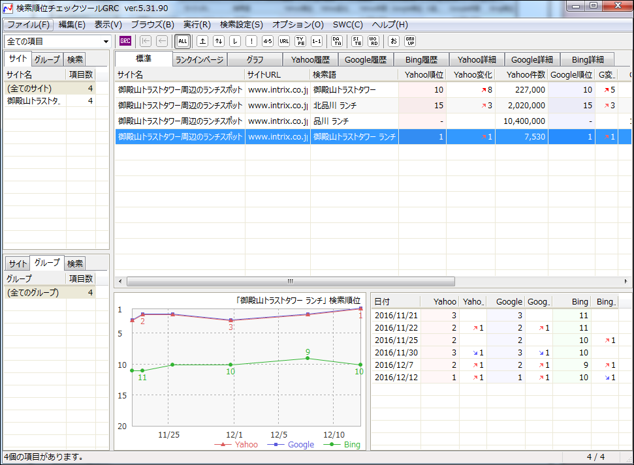Sort by the サイトURL column header
634x465 pixels.
point(277,75)
